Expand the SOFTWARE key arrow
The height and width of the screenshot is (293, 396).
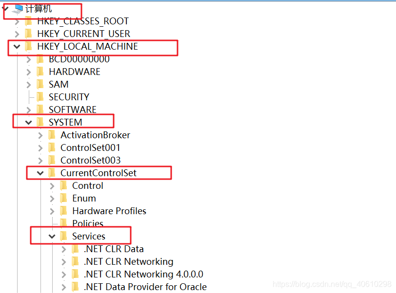tap(29, 110)
